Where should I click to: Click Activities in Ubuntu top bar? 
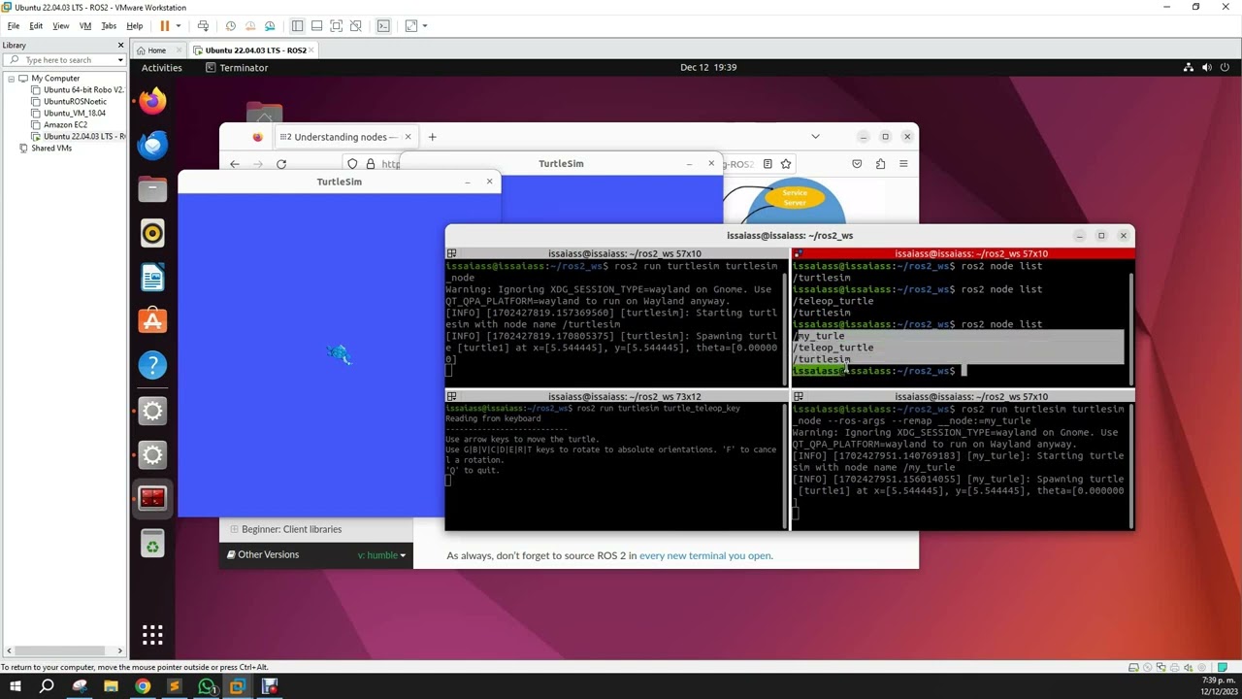[162, 68]
